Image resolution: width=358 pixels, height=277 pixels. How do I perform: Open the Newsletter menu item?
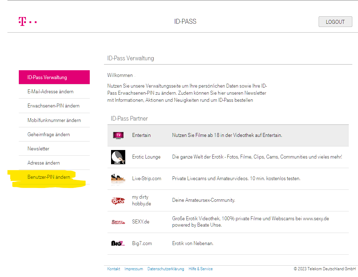(x=54, y=149)
